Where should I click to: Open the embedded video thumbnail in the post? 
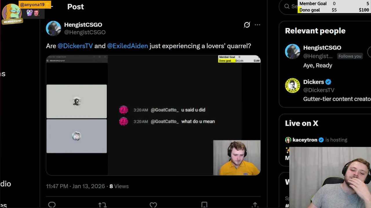tap(153, 115)
